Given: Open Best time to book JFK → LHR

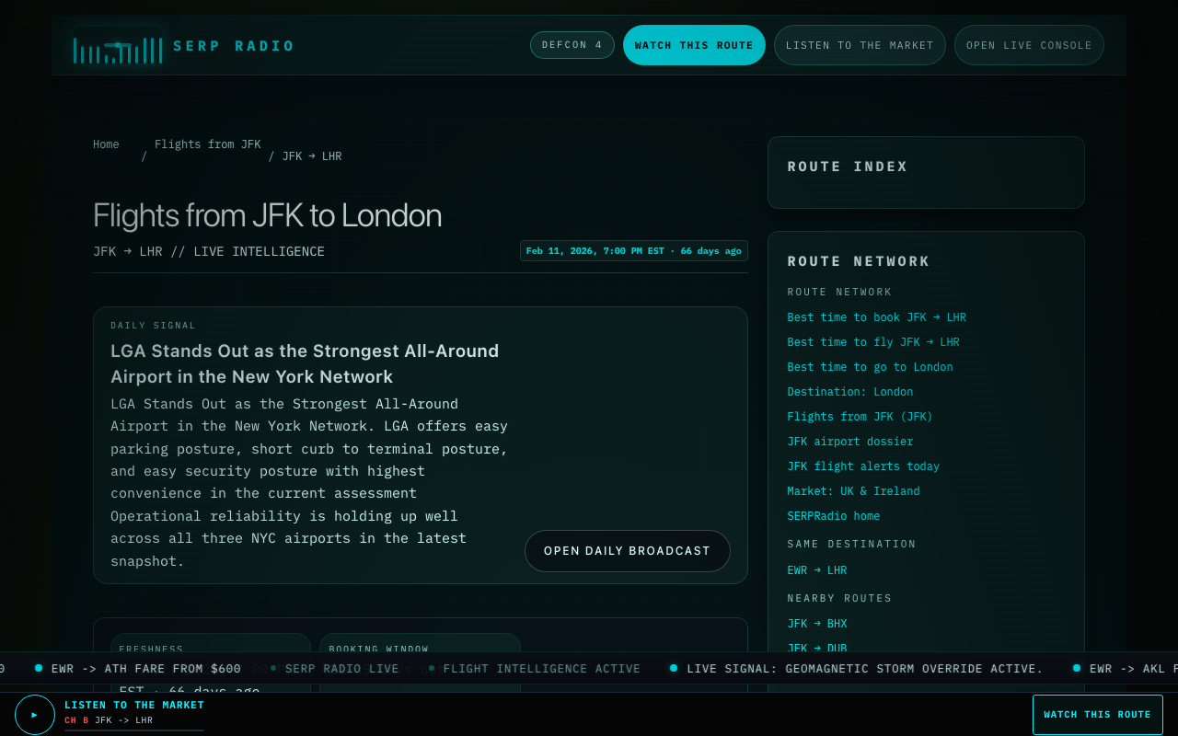Looking at the screenshot, I should click(876, 317).
